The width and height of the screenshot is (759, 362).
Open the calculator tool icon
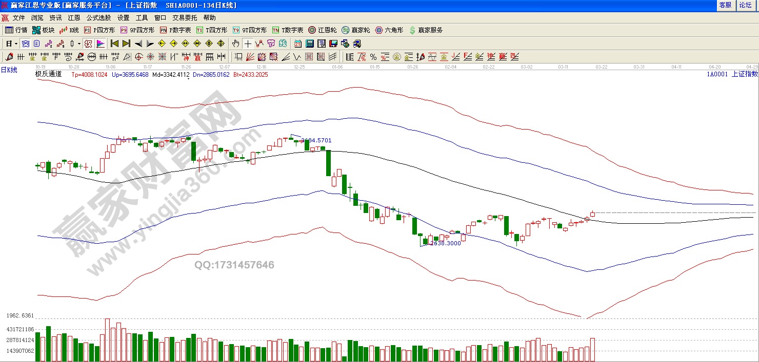[x=310, y=44]
